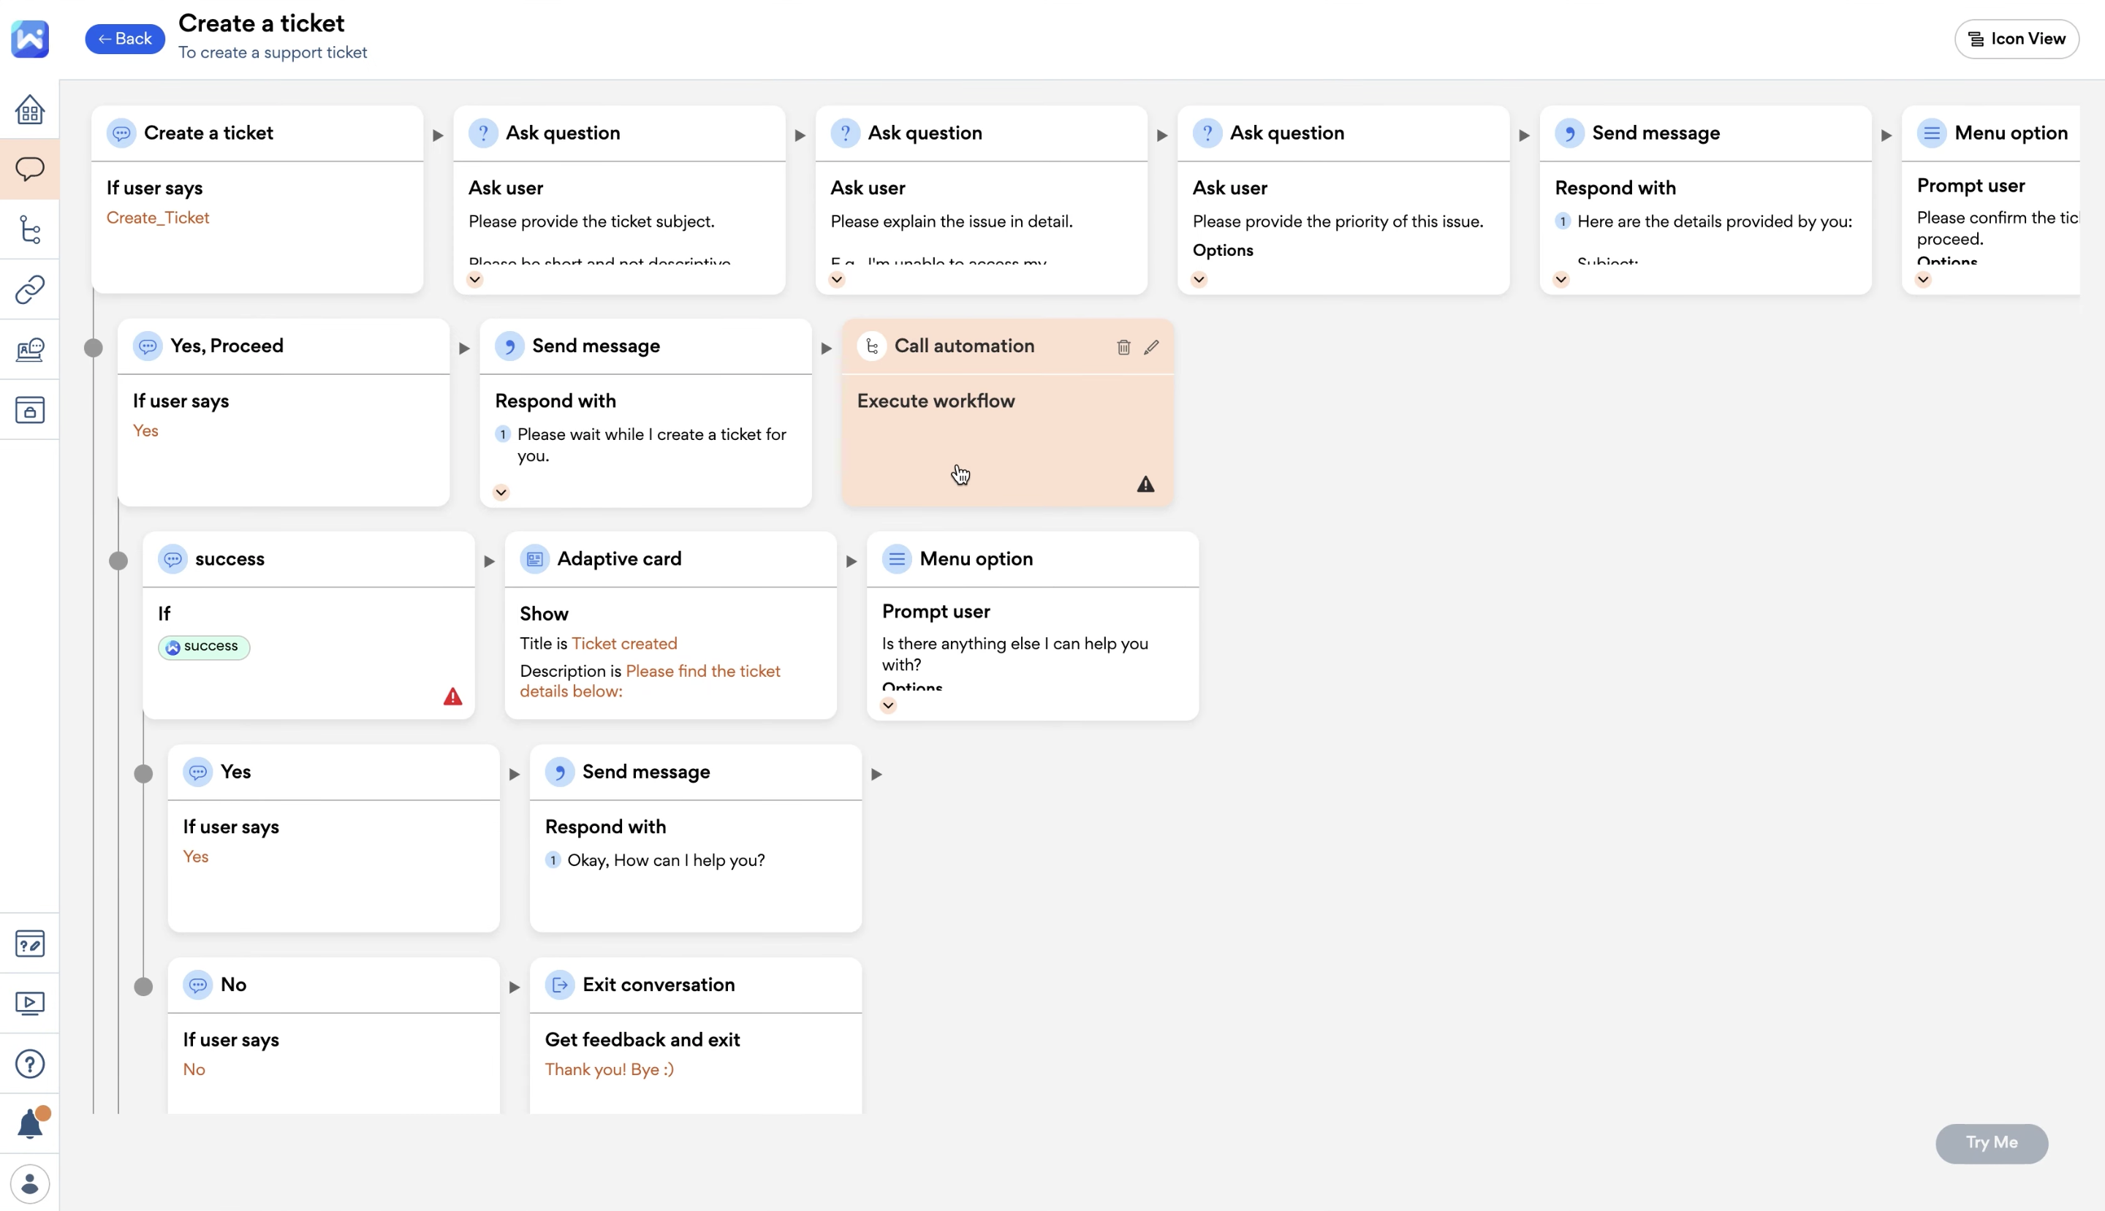Click black warning triangle on Call automation

(1145, 484)
